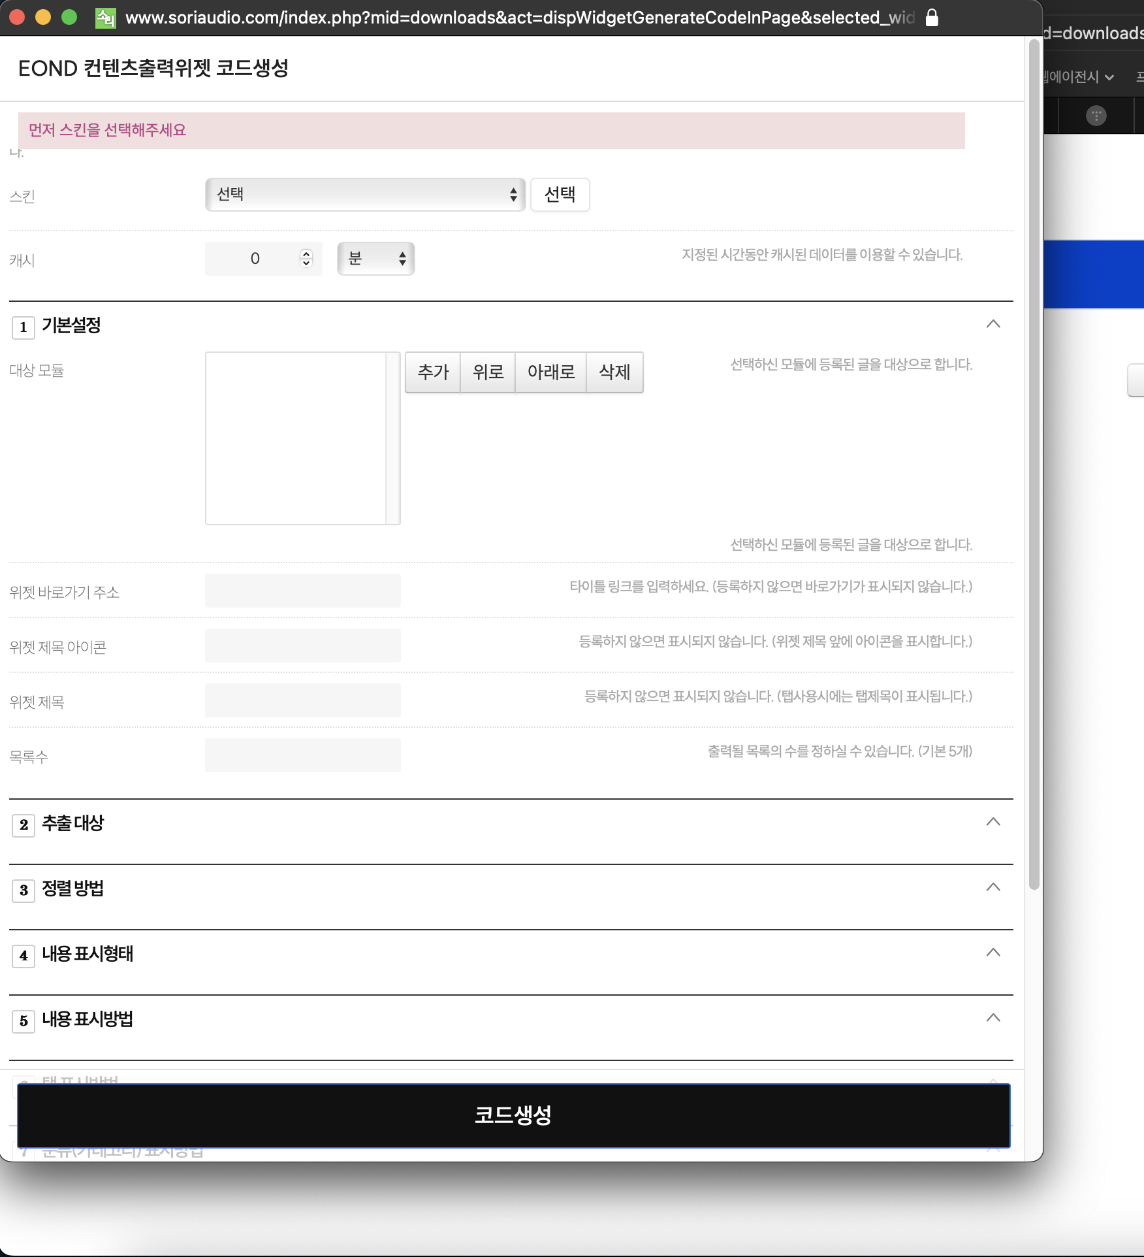Click the 위젯 제목 아이콘 input field
This screenshot has width=1144, height=1257.
pyautogui.click(x=303, y=645)
